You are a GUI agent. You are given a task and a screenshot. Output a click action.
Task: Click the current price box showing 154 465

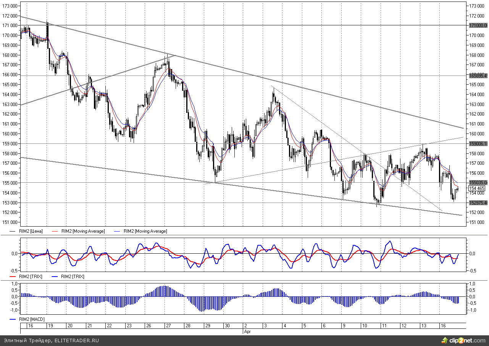476,188
